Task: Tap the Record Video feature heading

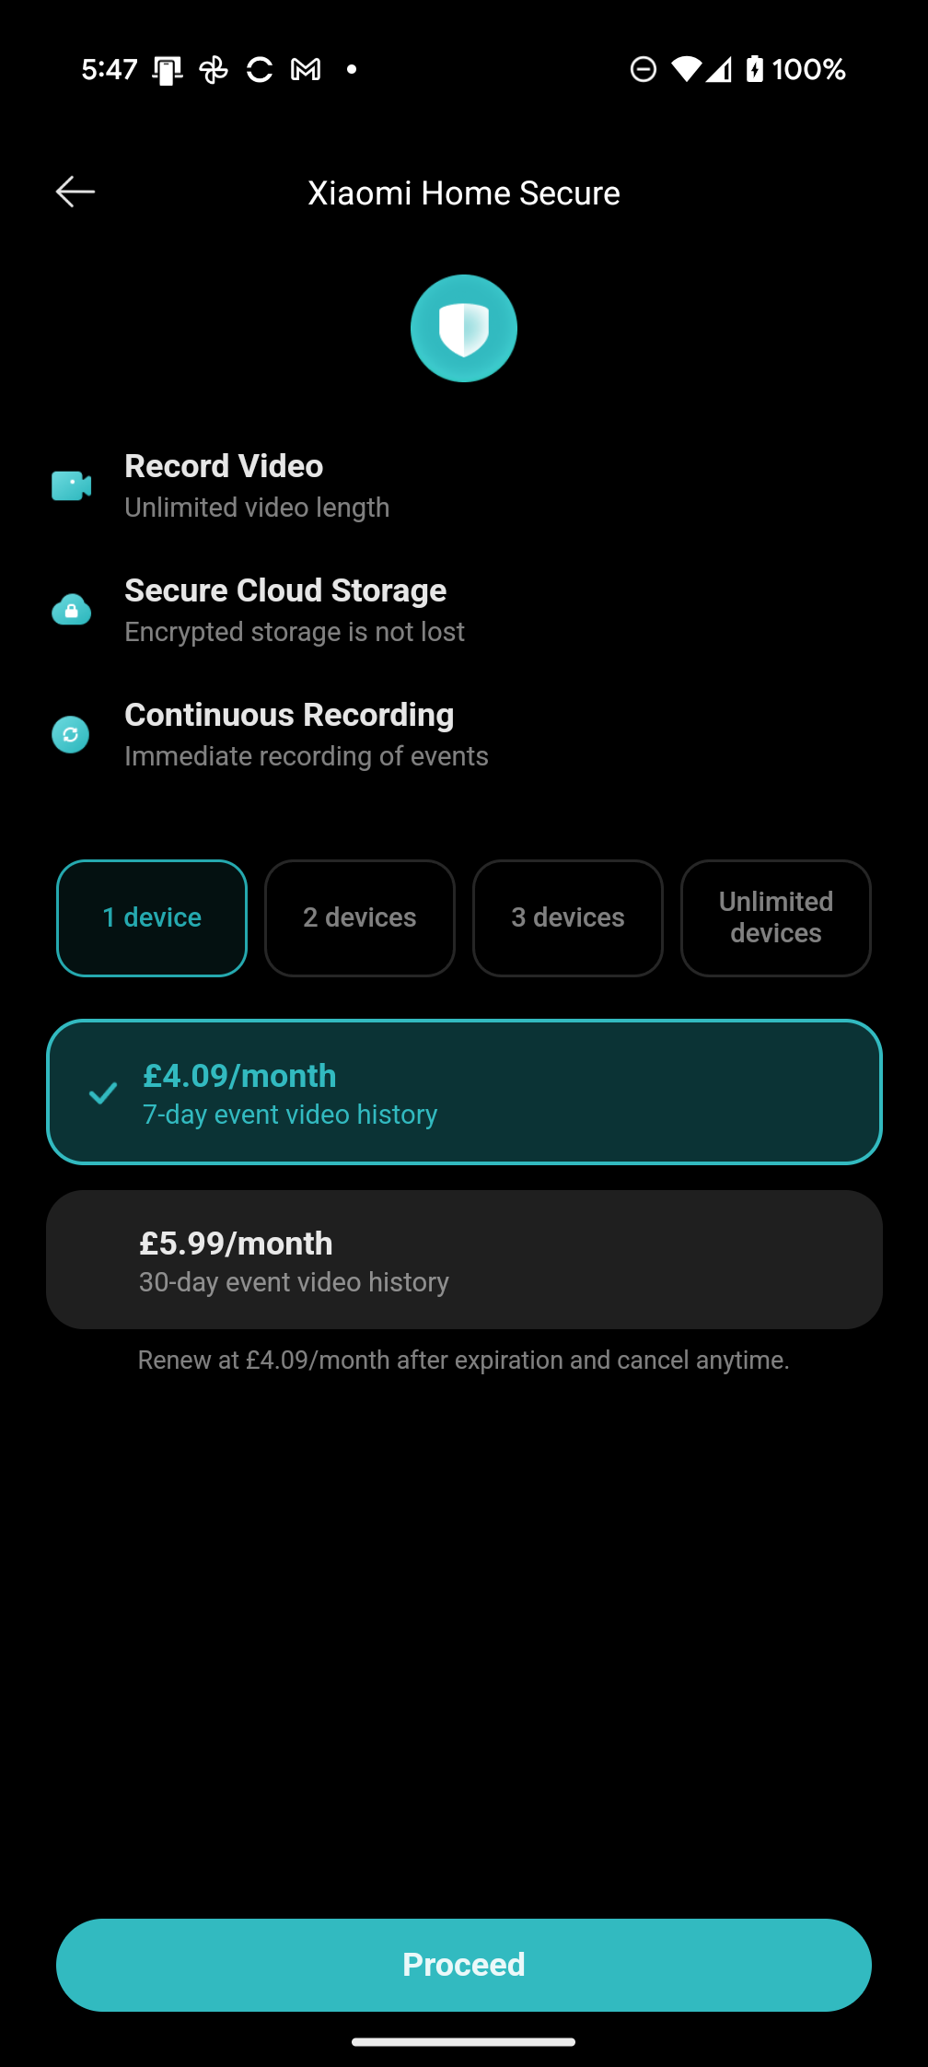Action: (224, 467)
